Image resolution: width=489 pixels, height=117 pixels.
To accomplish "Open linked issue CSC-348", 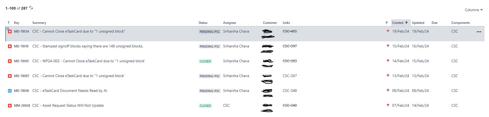I will pos(290,91).
